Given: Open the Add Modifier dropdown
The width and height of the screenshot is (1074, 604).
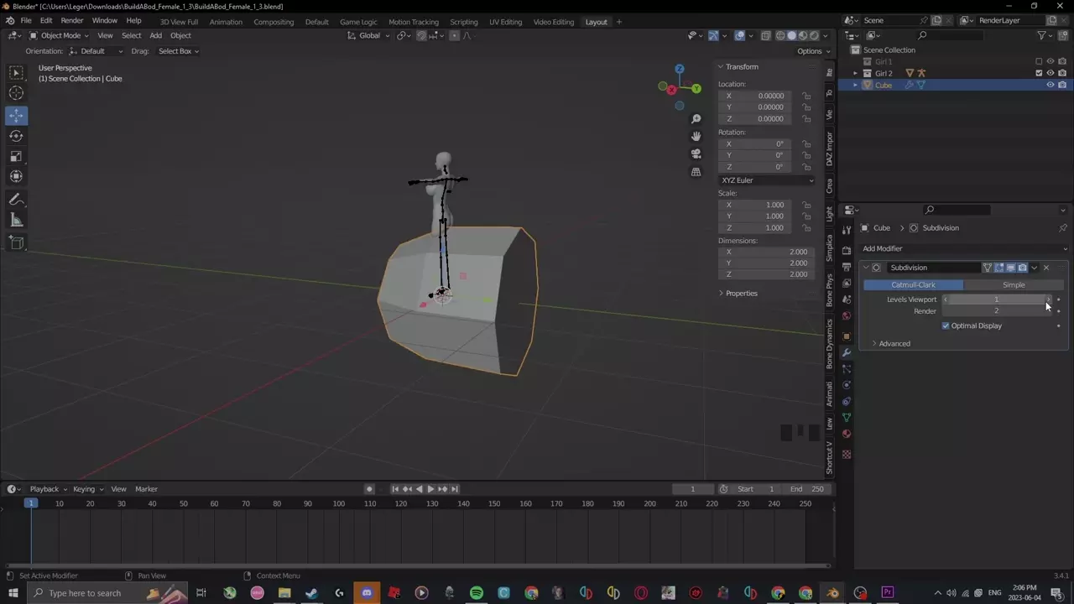Looking at the screenshot, I should [x=964, y=248].
